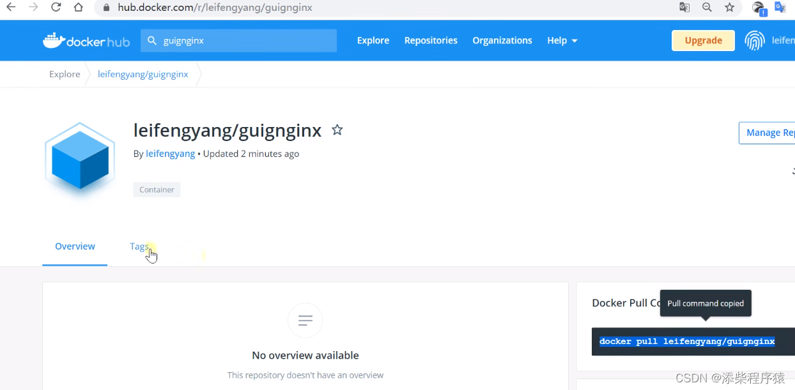This screenshot has width=795, height=390.
Task: Click the browser address bar URL
Action: 215,8
